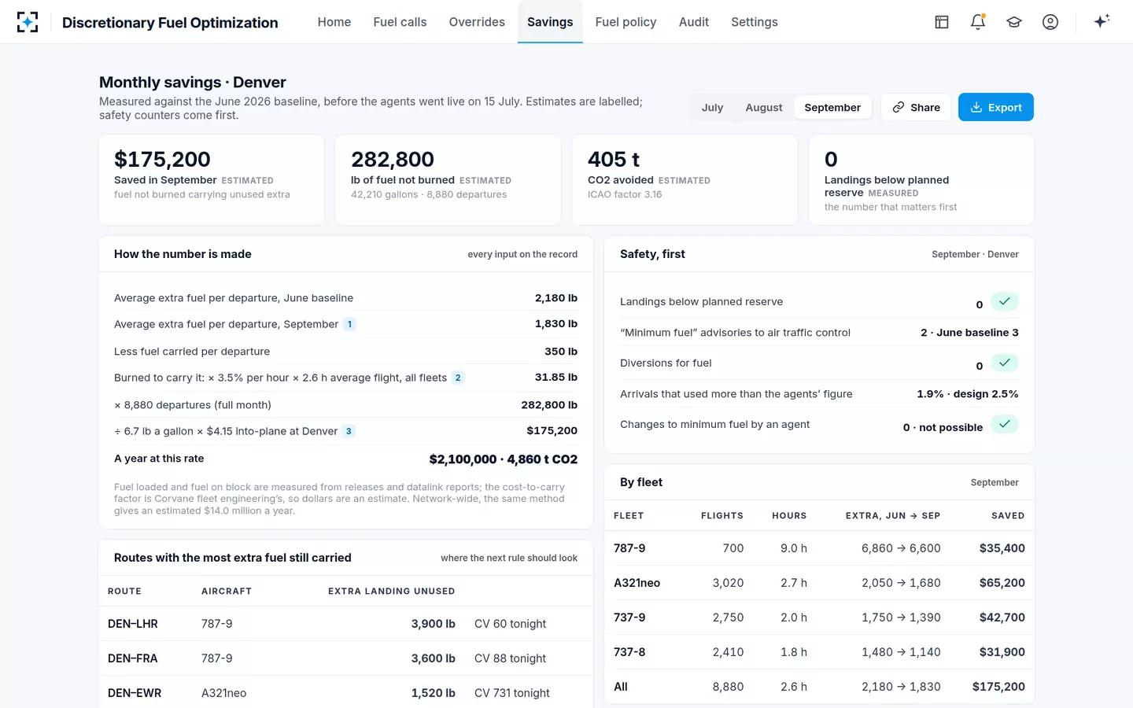Open the Settings tab
Viewport: 1133px width, 708px height.
755,22
